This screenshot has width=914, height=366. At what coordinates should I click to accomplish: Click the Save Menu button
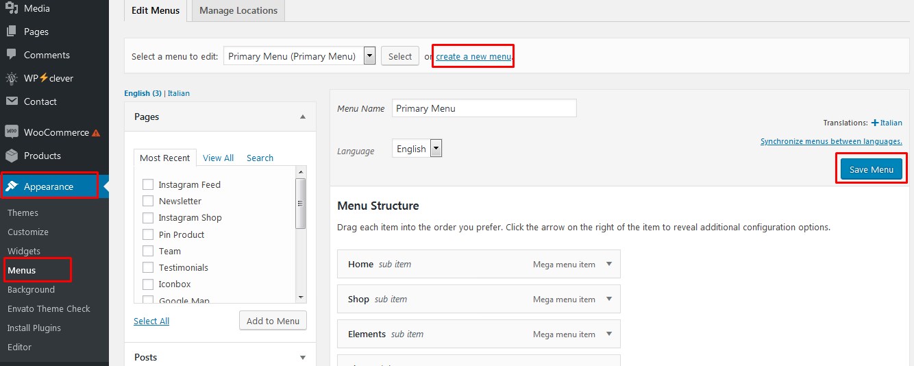[x=872, y=169]
